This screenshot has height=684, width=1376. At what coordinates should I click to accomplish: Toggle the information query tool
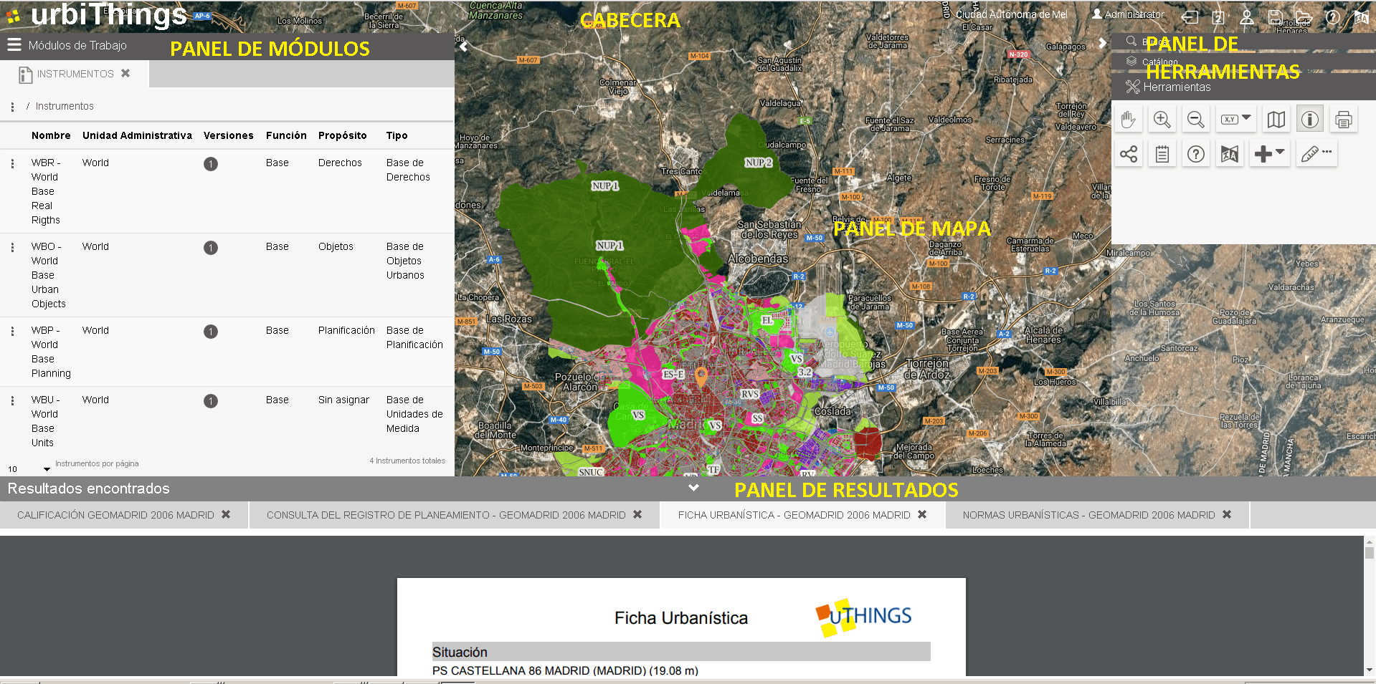tap(1310, 120)
